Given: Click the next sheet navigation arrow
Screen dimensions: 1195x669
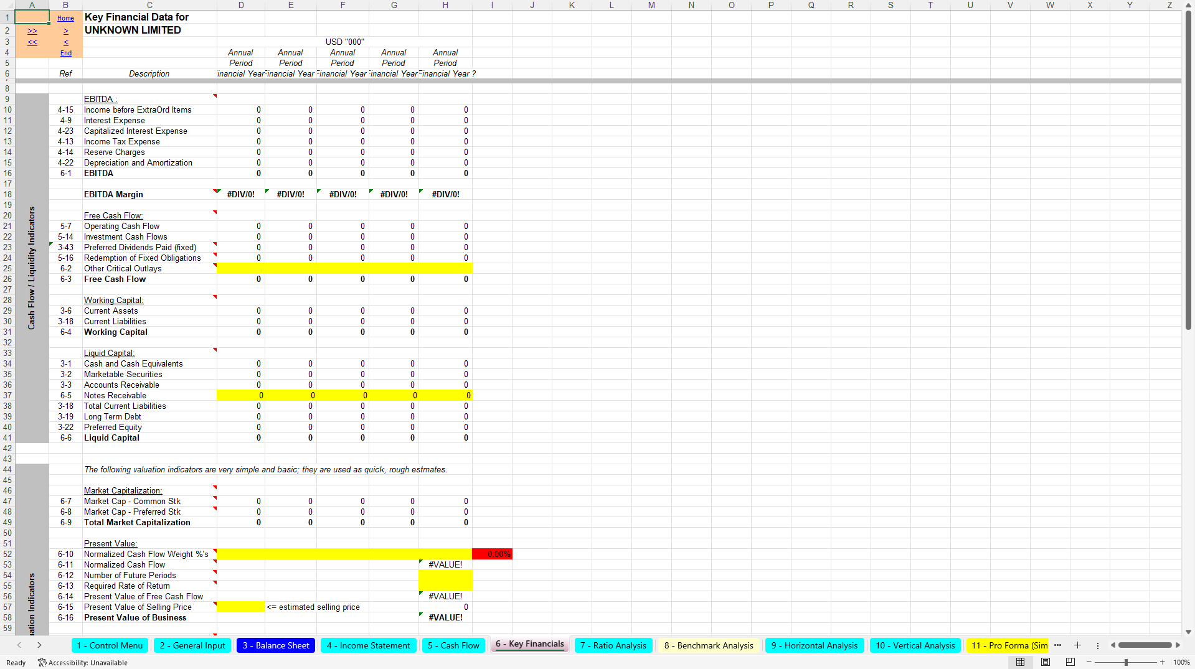Looking at the screenshot, I should (x=39, y=645).
